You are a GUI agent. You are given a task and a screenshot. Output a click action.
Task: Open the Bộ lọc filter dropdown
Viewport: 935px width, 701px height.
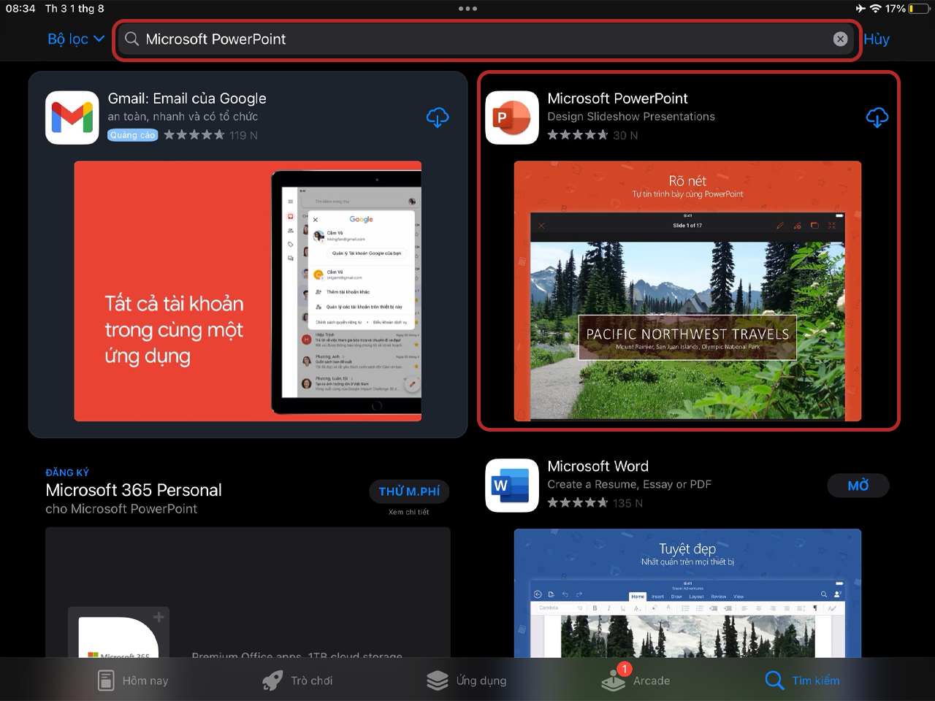tap(76, 39)
